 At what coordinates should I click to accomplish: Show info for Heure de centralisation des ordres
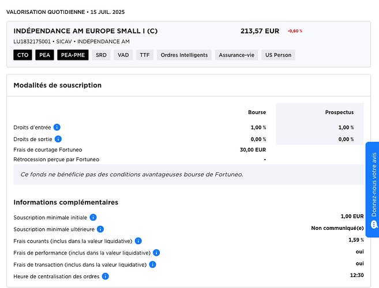click(x=106, y=276)
